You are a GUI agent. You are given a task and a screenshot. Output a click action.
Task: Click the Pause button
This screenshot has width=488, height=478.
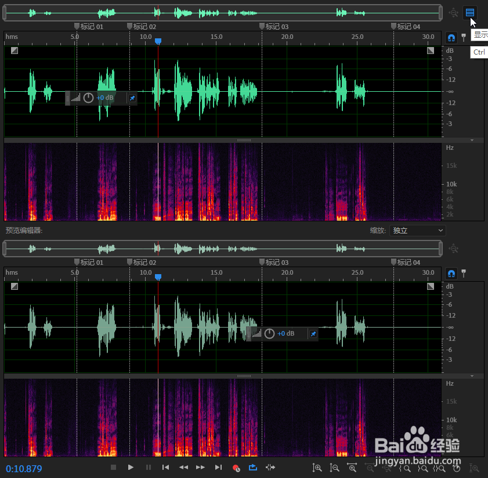pos(149,467)
